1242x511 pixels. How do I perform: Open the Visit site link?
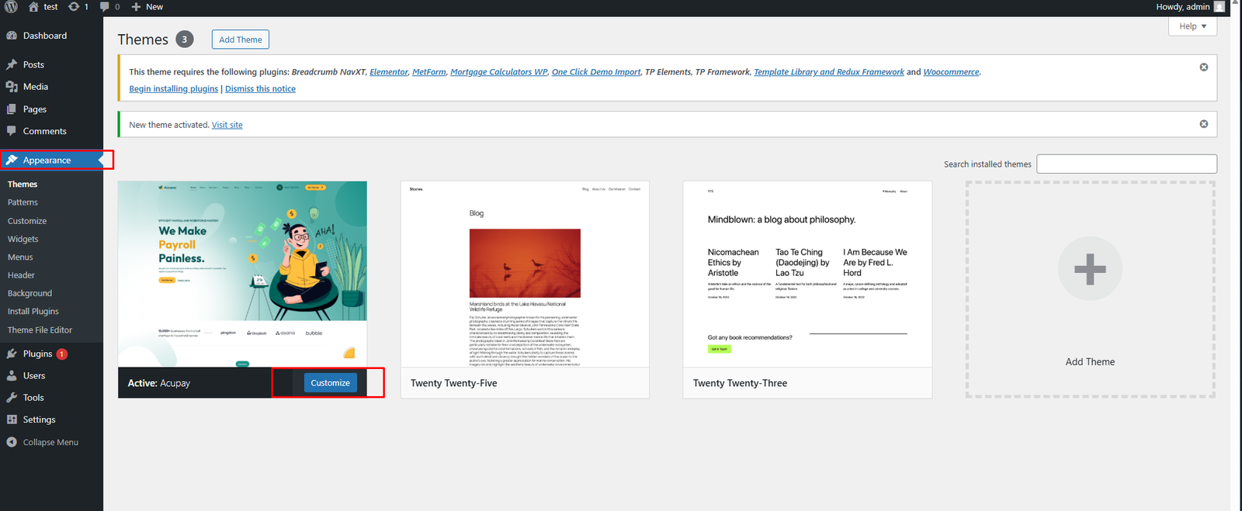[x=227, y=125]
